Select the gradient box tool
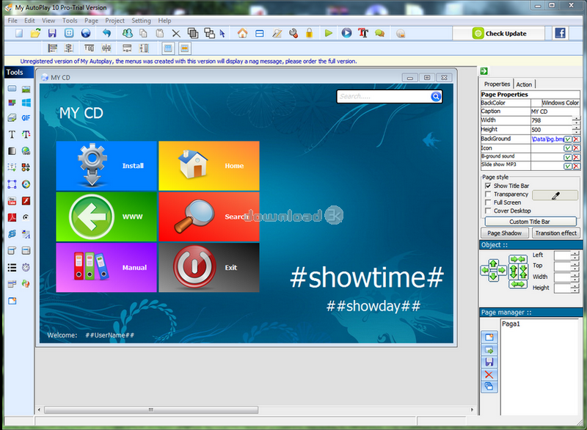This screenshot has height=430, width=587. [12, 151]
